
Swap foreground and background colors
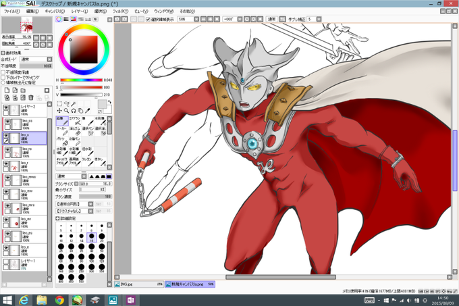pyautogui.click(x=109, y=102)
